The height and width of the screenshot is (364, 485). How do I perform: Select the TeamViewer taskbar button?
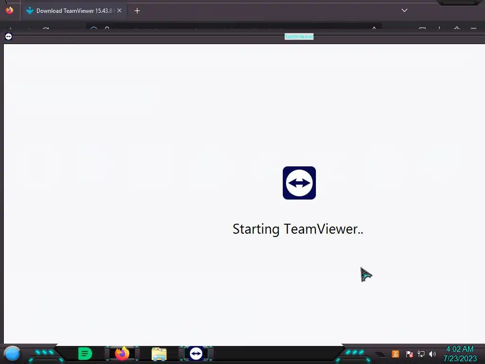[x=196, y=354]
